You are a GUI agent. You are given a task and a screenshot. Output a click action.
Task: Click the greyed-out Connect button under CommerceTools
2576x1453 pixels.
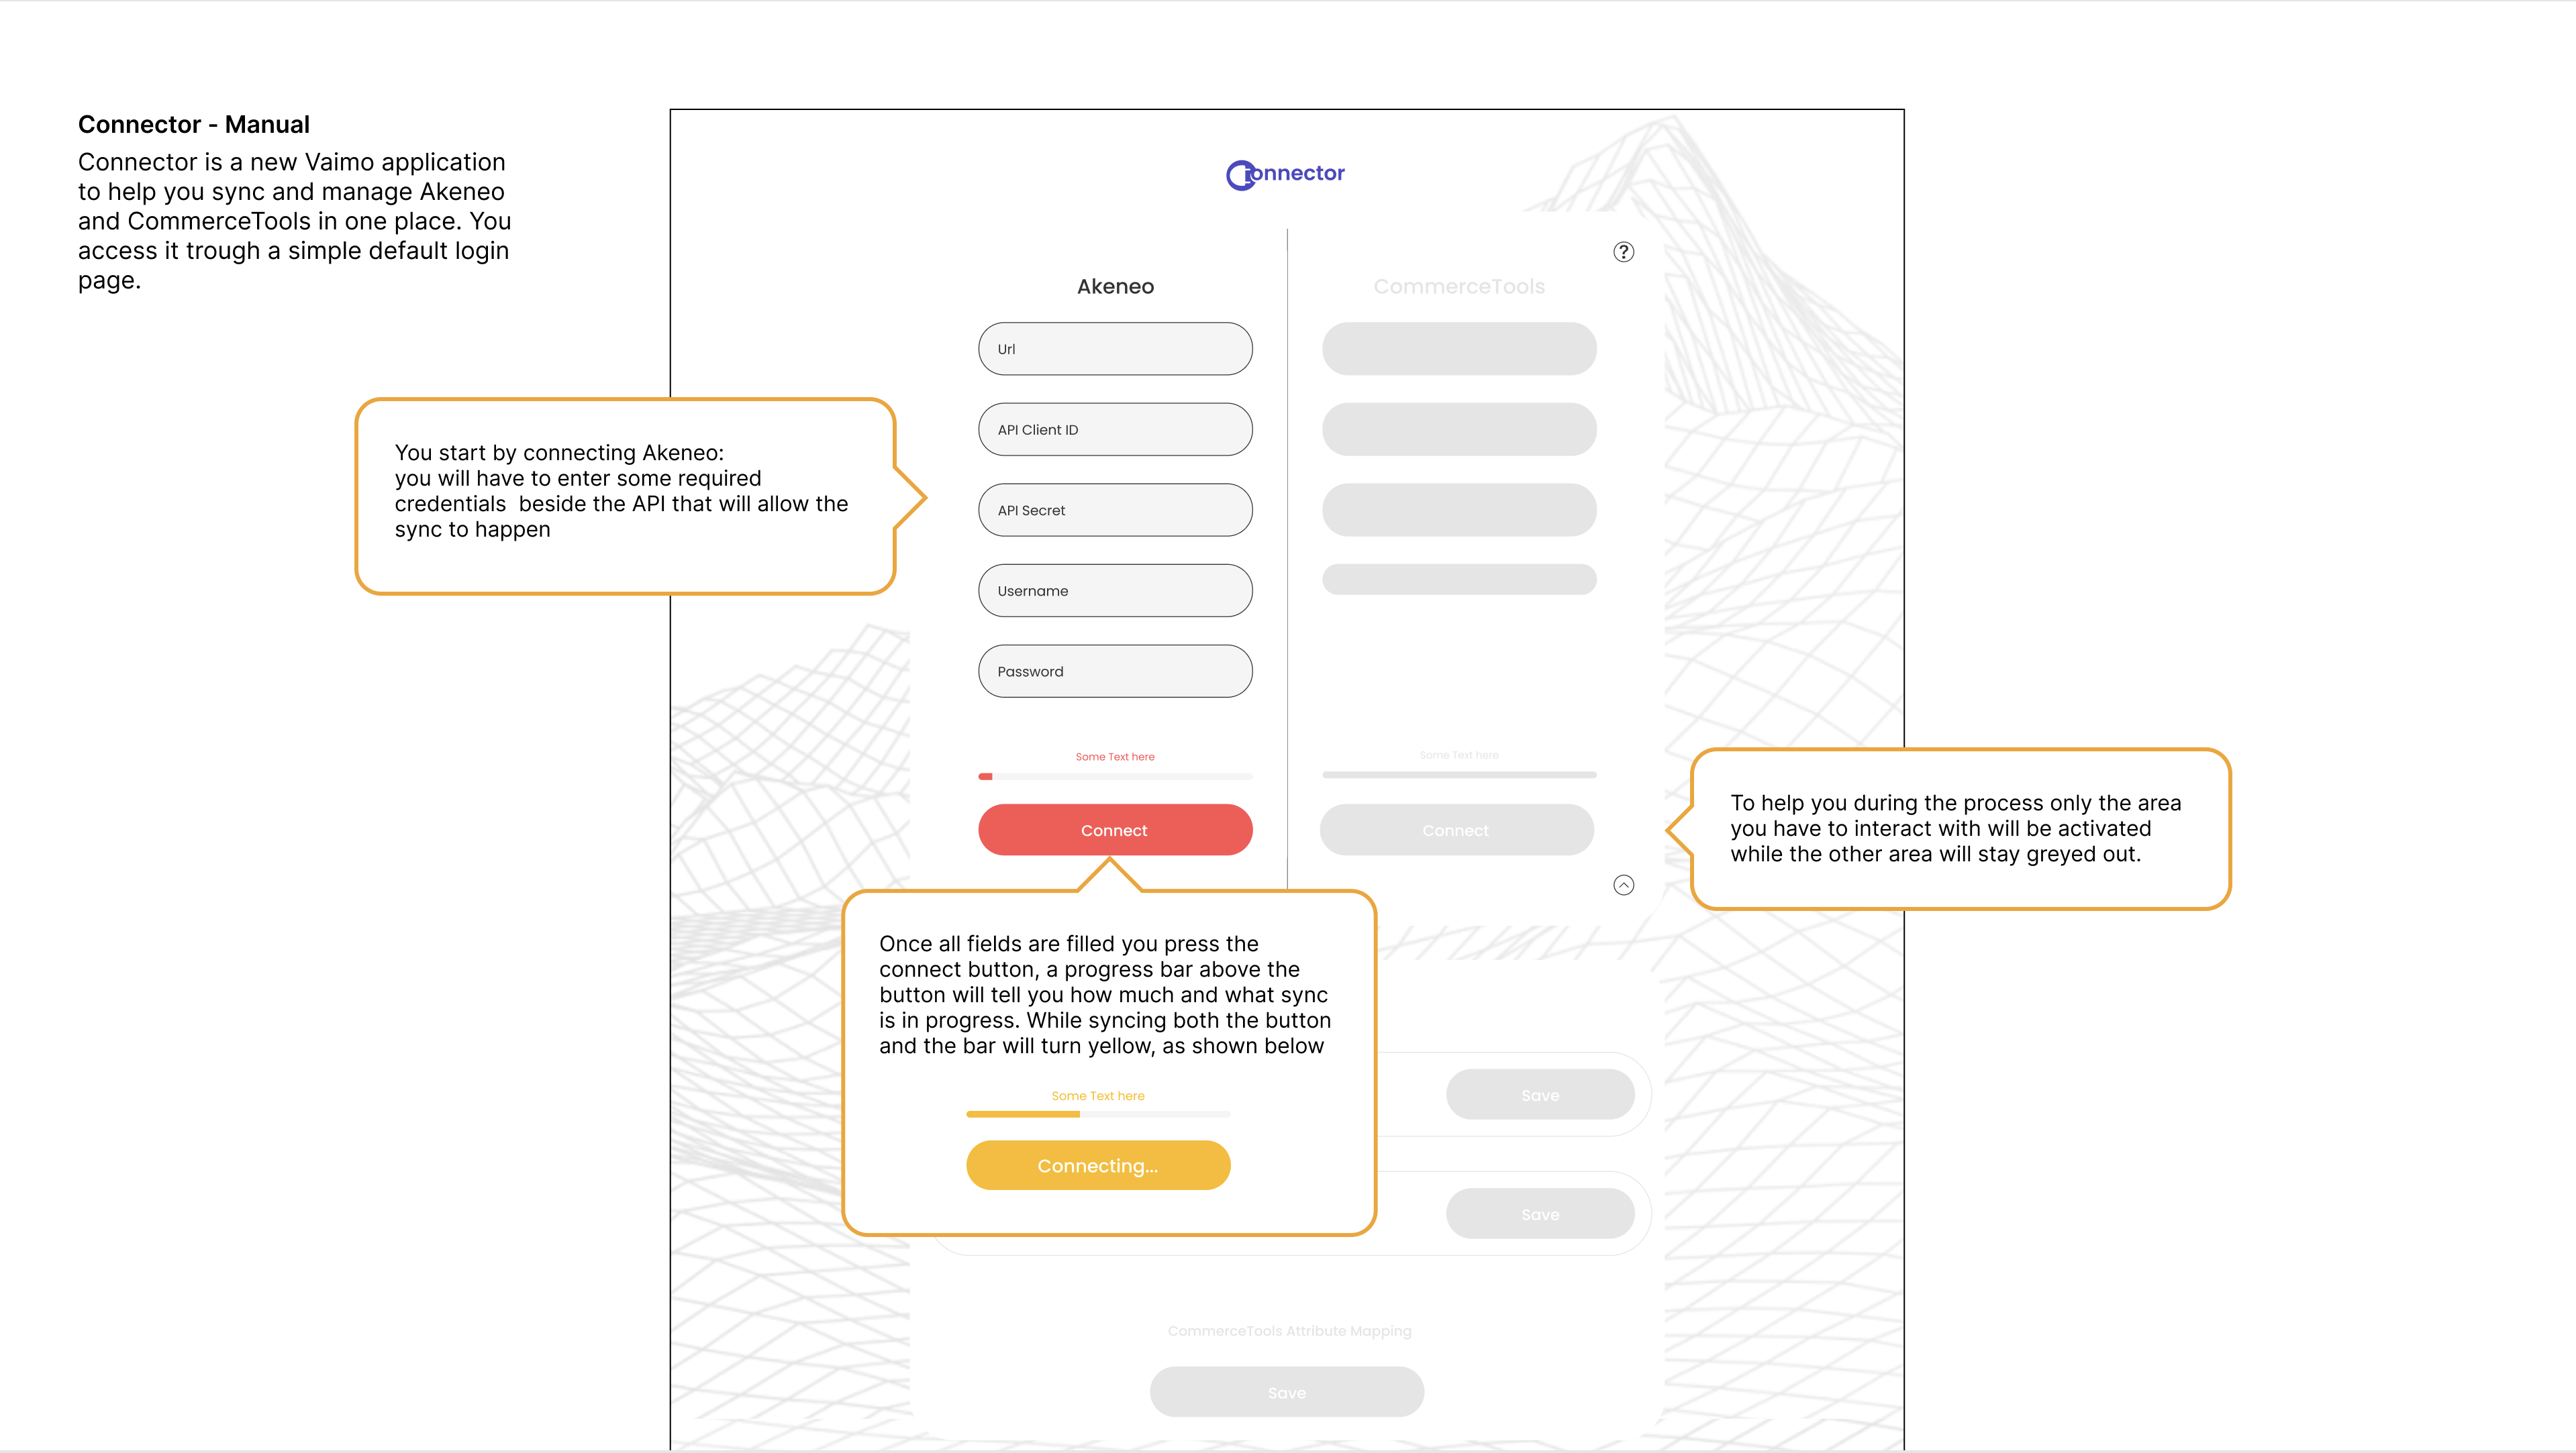[x=1456, y=829]
